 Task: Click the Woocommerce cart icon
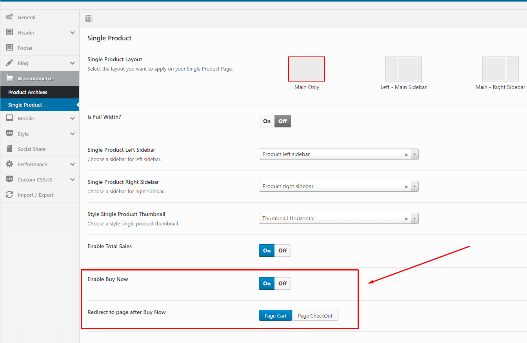click(x=9, y=78)
